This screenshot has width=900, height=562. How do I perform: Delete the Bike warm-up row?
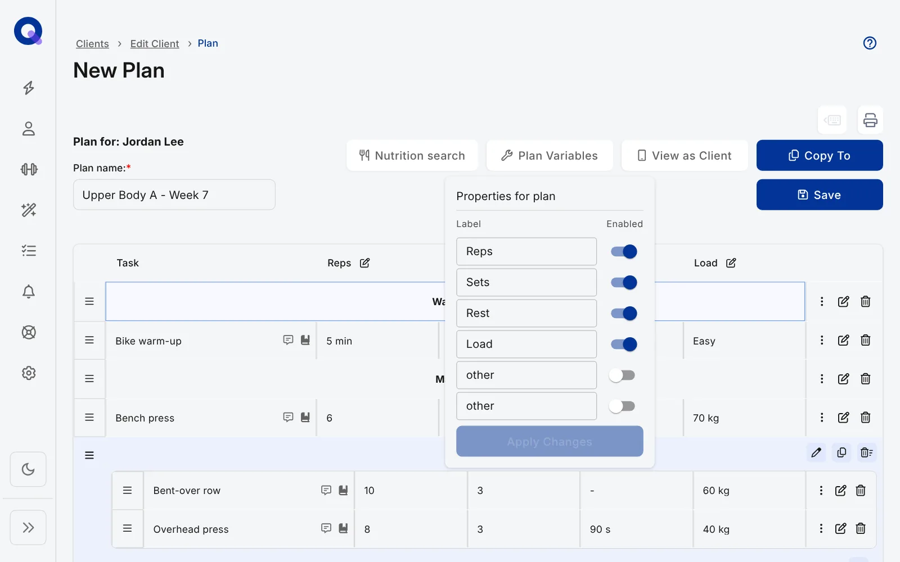coord(866,340)
